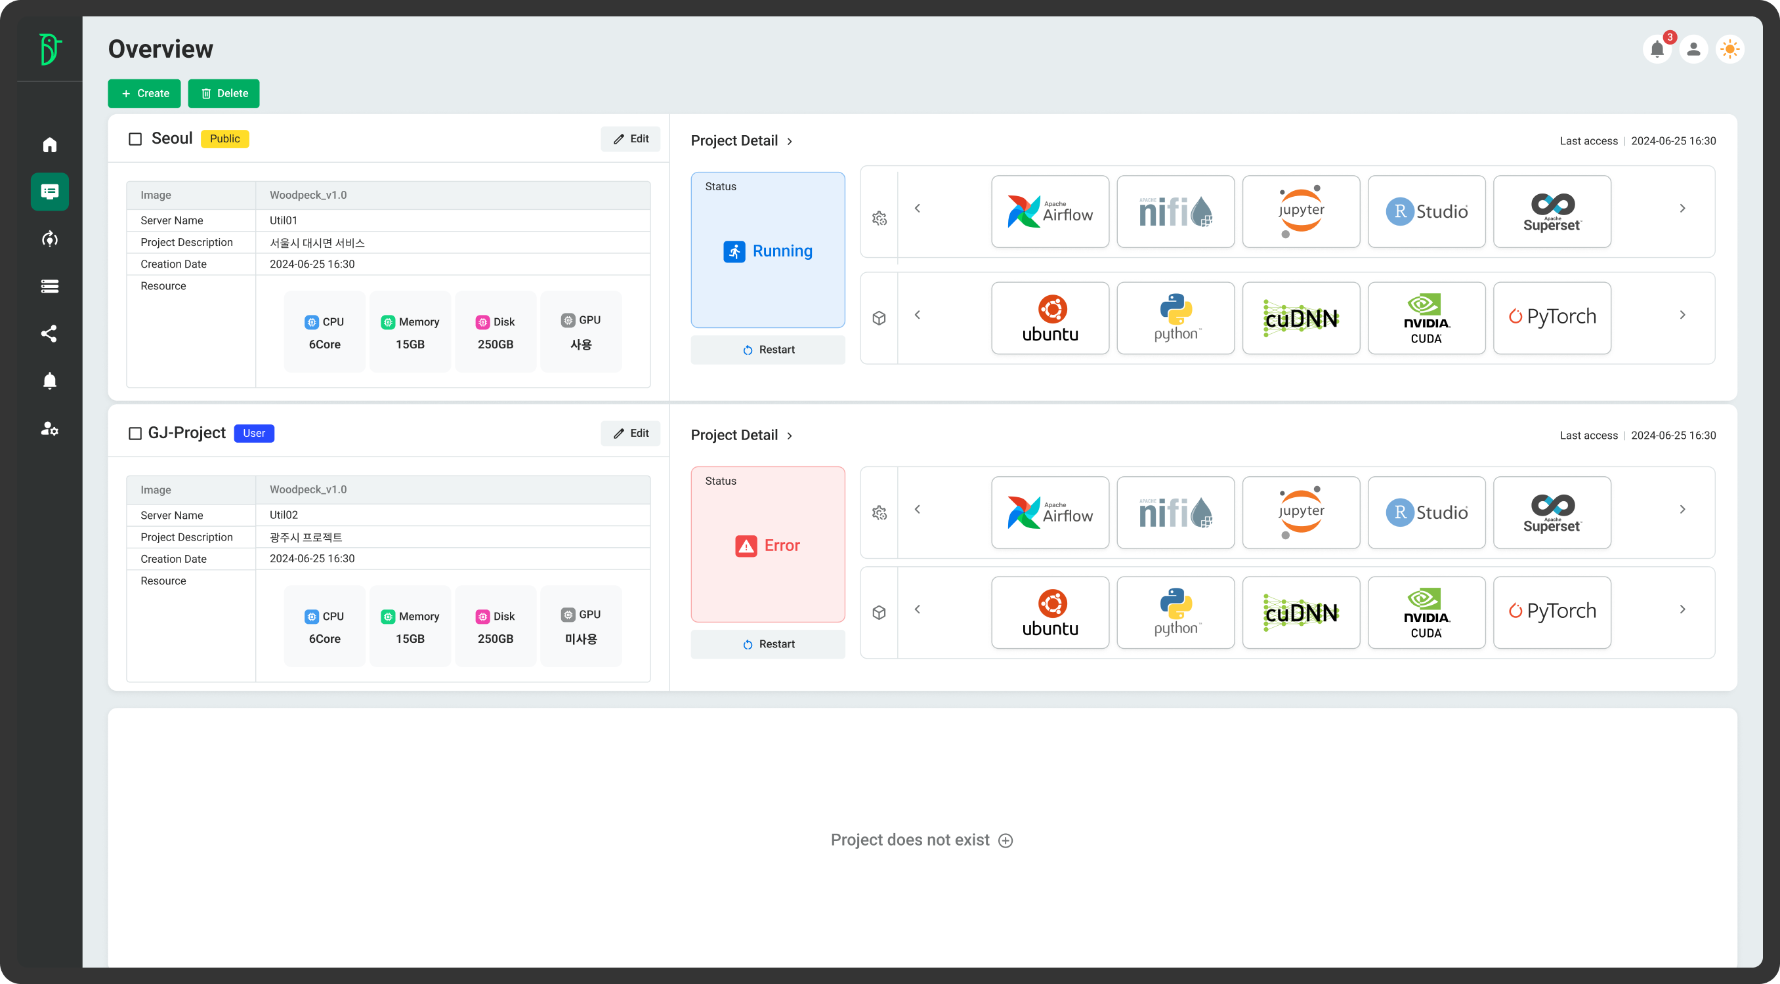Click the green Delete button
The image size is (1780, 984).
[x=224, y=93]
